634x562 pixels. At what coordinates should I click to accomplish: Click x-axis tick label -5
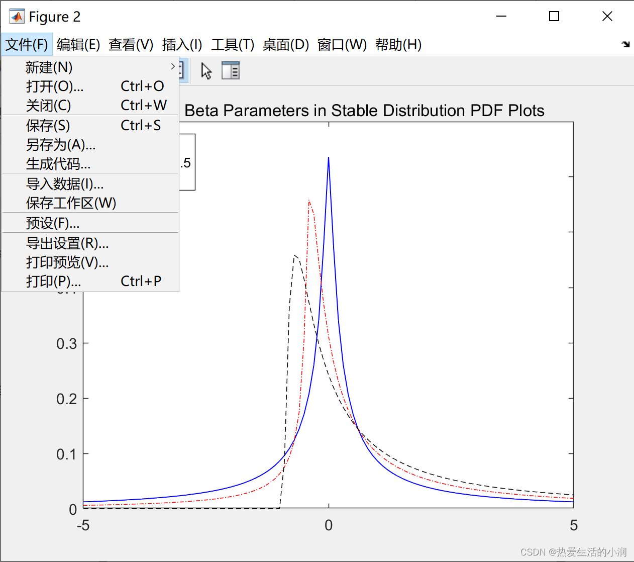pos(83,525)
